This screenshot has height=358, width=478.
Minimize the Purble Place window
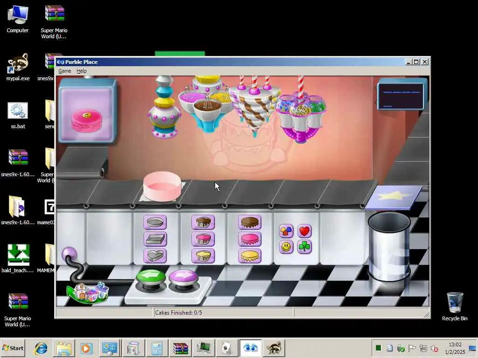click(408, 62)
